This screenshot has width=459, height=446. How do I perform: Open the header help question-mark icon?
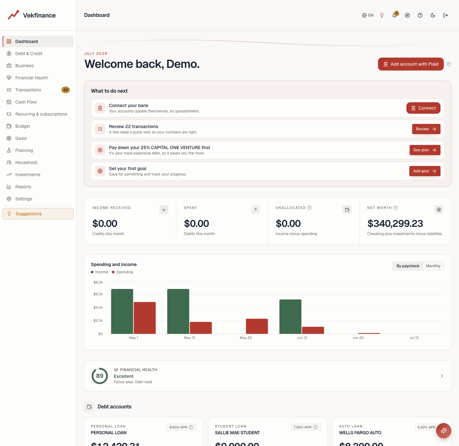420,15
